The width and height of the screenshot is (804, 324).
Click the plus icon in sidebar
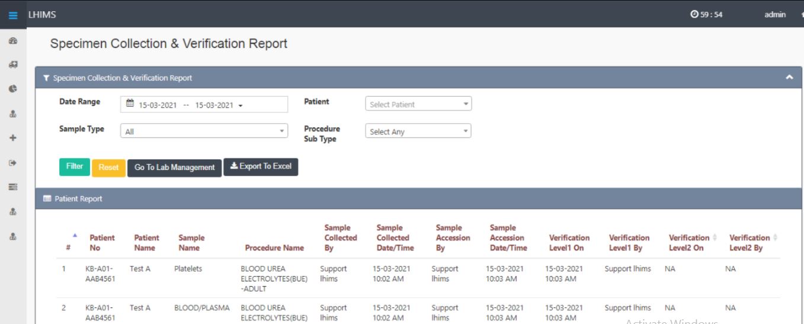point(12,137)
